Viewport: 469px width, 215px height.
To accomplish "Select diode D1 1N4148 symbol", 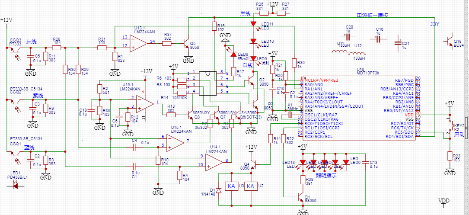I will coord(219,190).
